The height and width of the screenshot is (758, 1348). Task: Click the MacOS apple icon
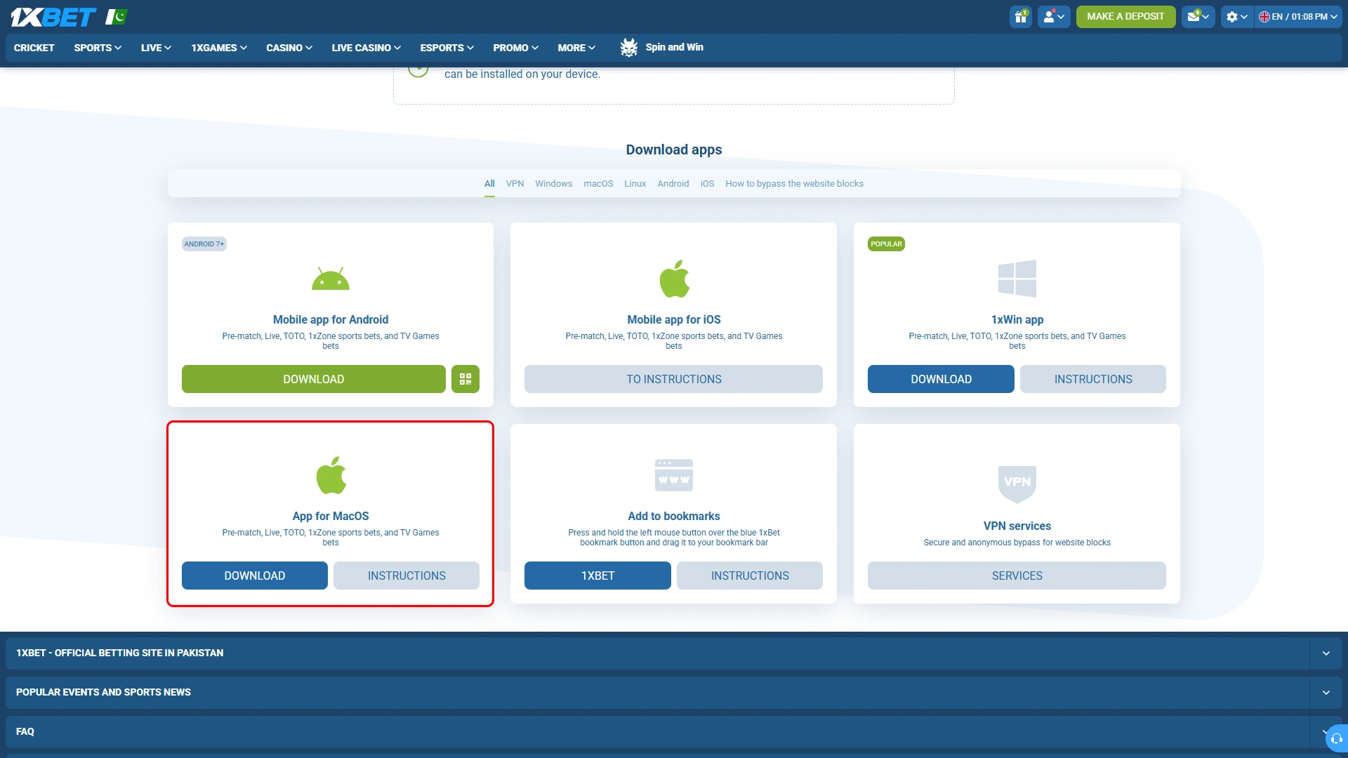(x=331, y=475)
